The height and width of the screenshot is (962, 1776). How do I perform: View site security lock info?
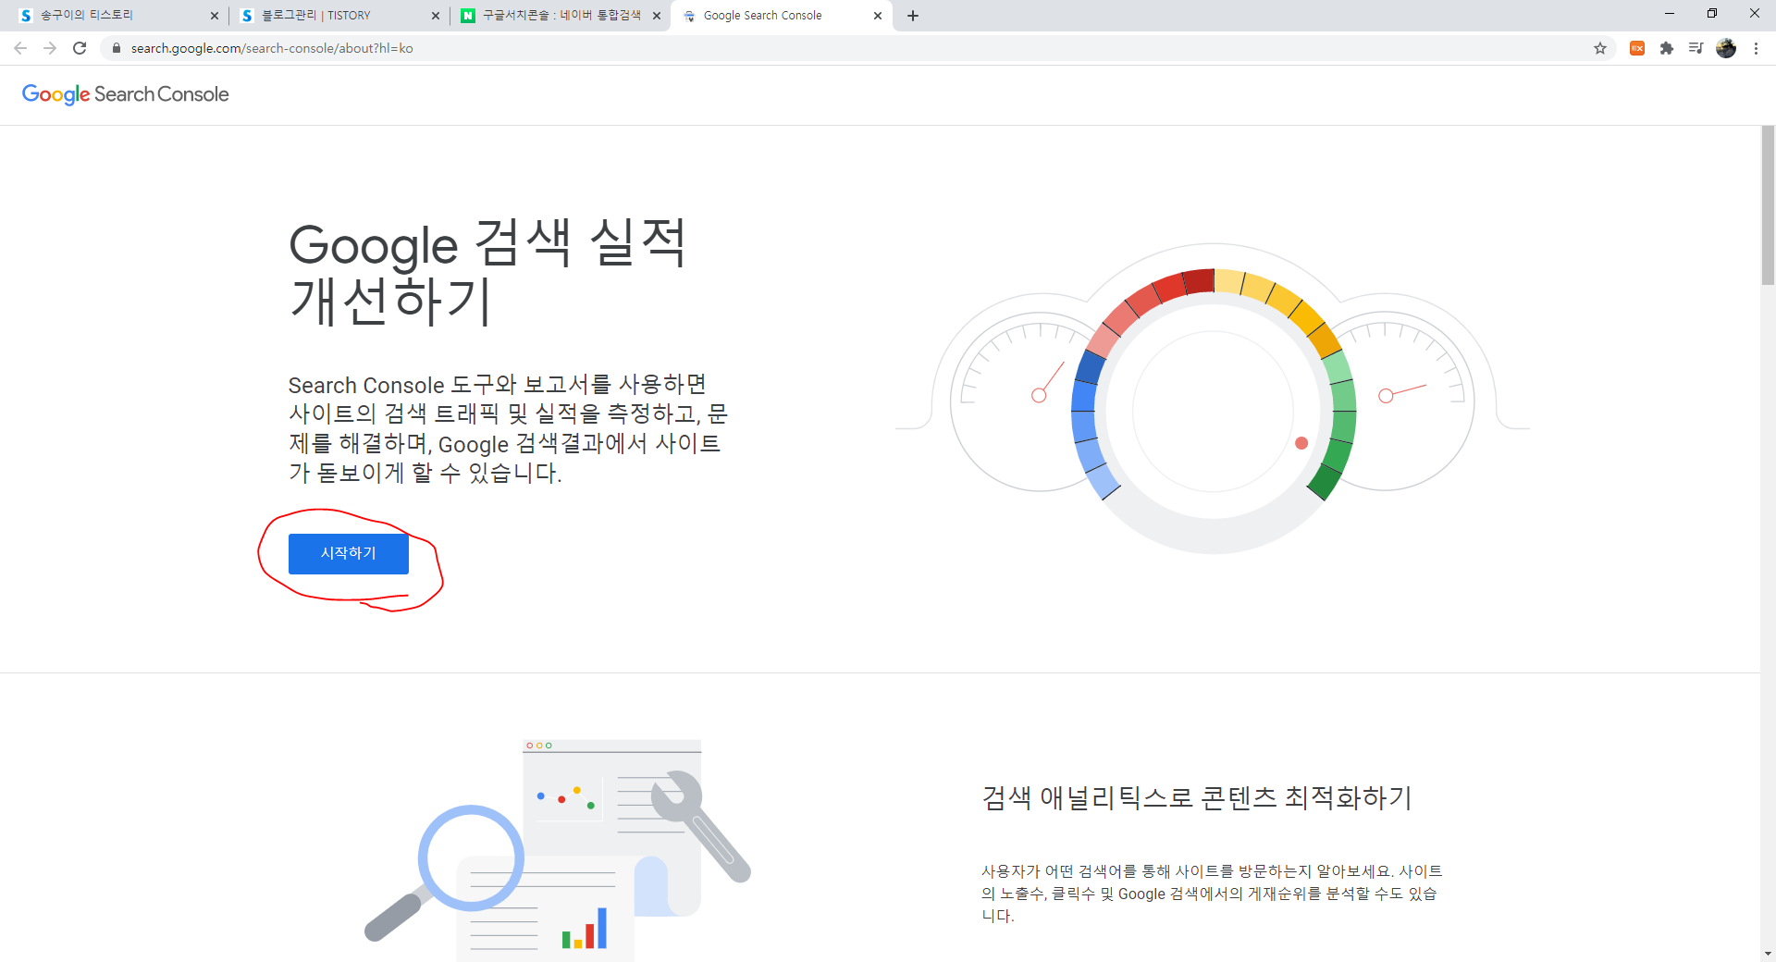point(116,48)
